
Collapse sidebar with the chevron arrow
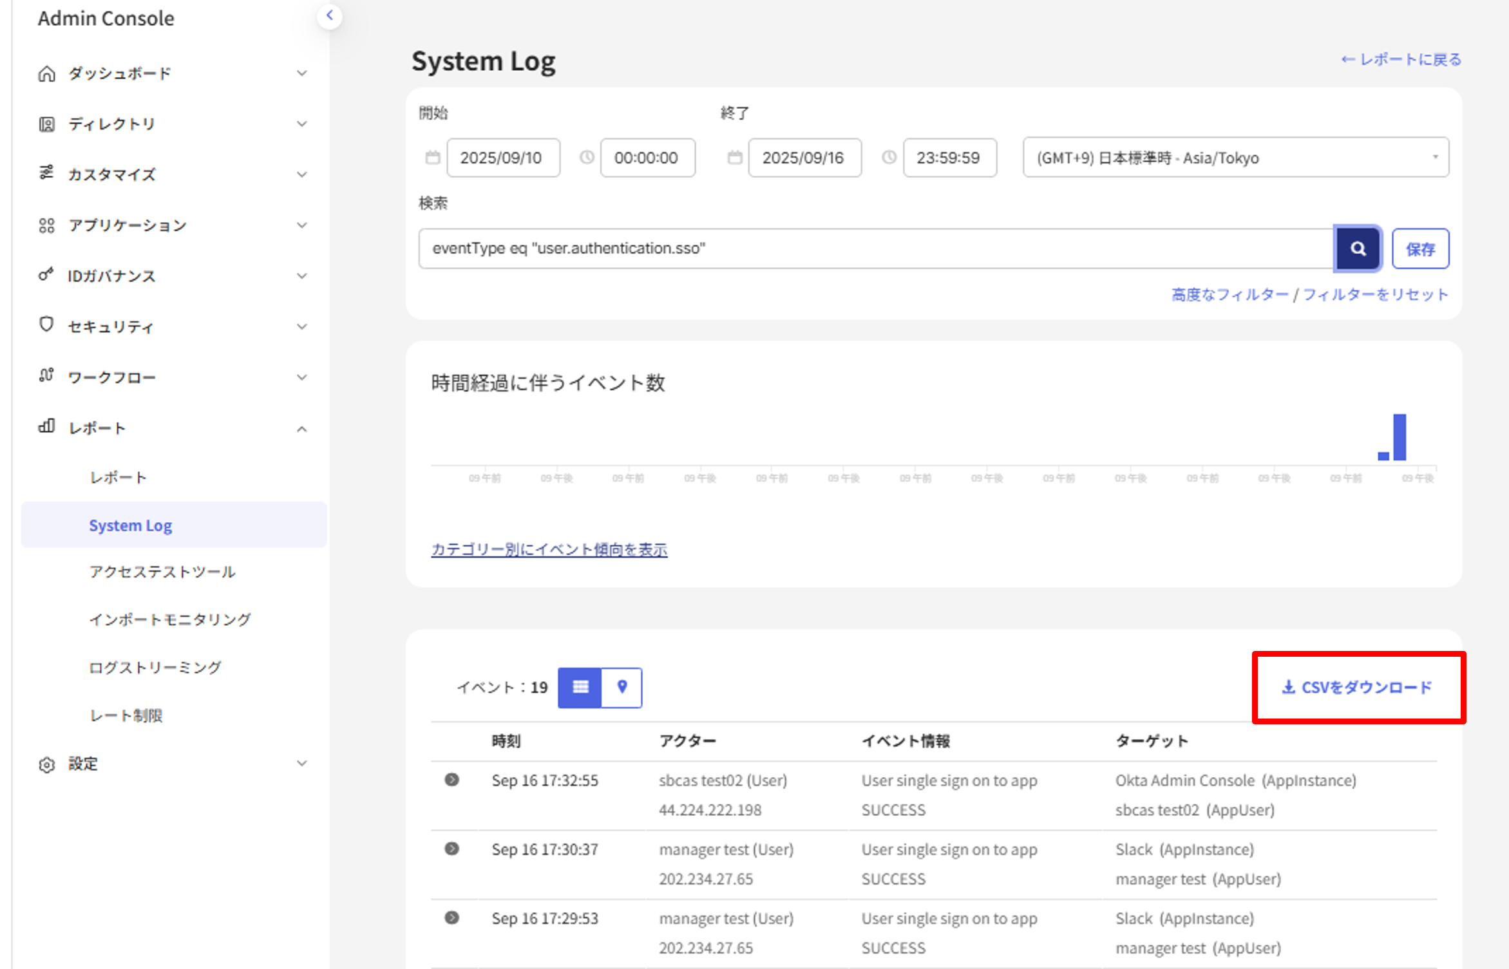tap(330, 15)
